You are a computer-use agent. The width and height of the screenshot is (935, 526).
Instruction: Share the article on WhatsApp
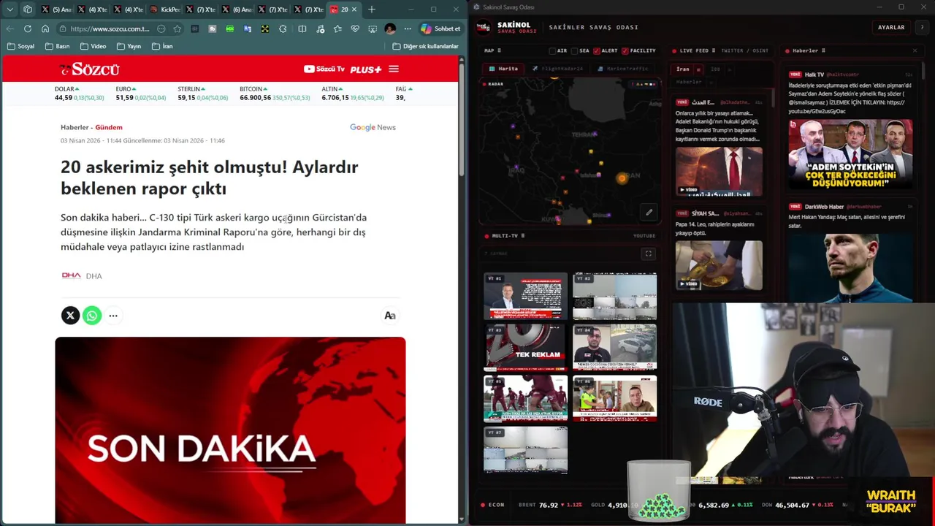pos(92,316)
